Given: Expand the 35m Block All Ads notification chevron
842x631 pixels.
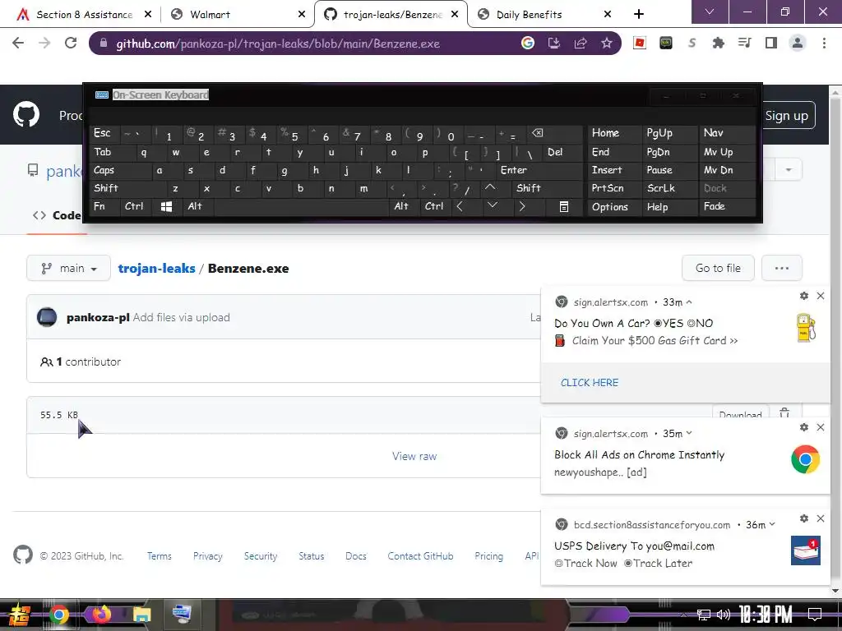Looking at the screenshot, I should pyautogui.click(x=689, y=434).
